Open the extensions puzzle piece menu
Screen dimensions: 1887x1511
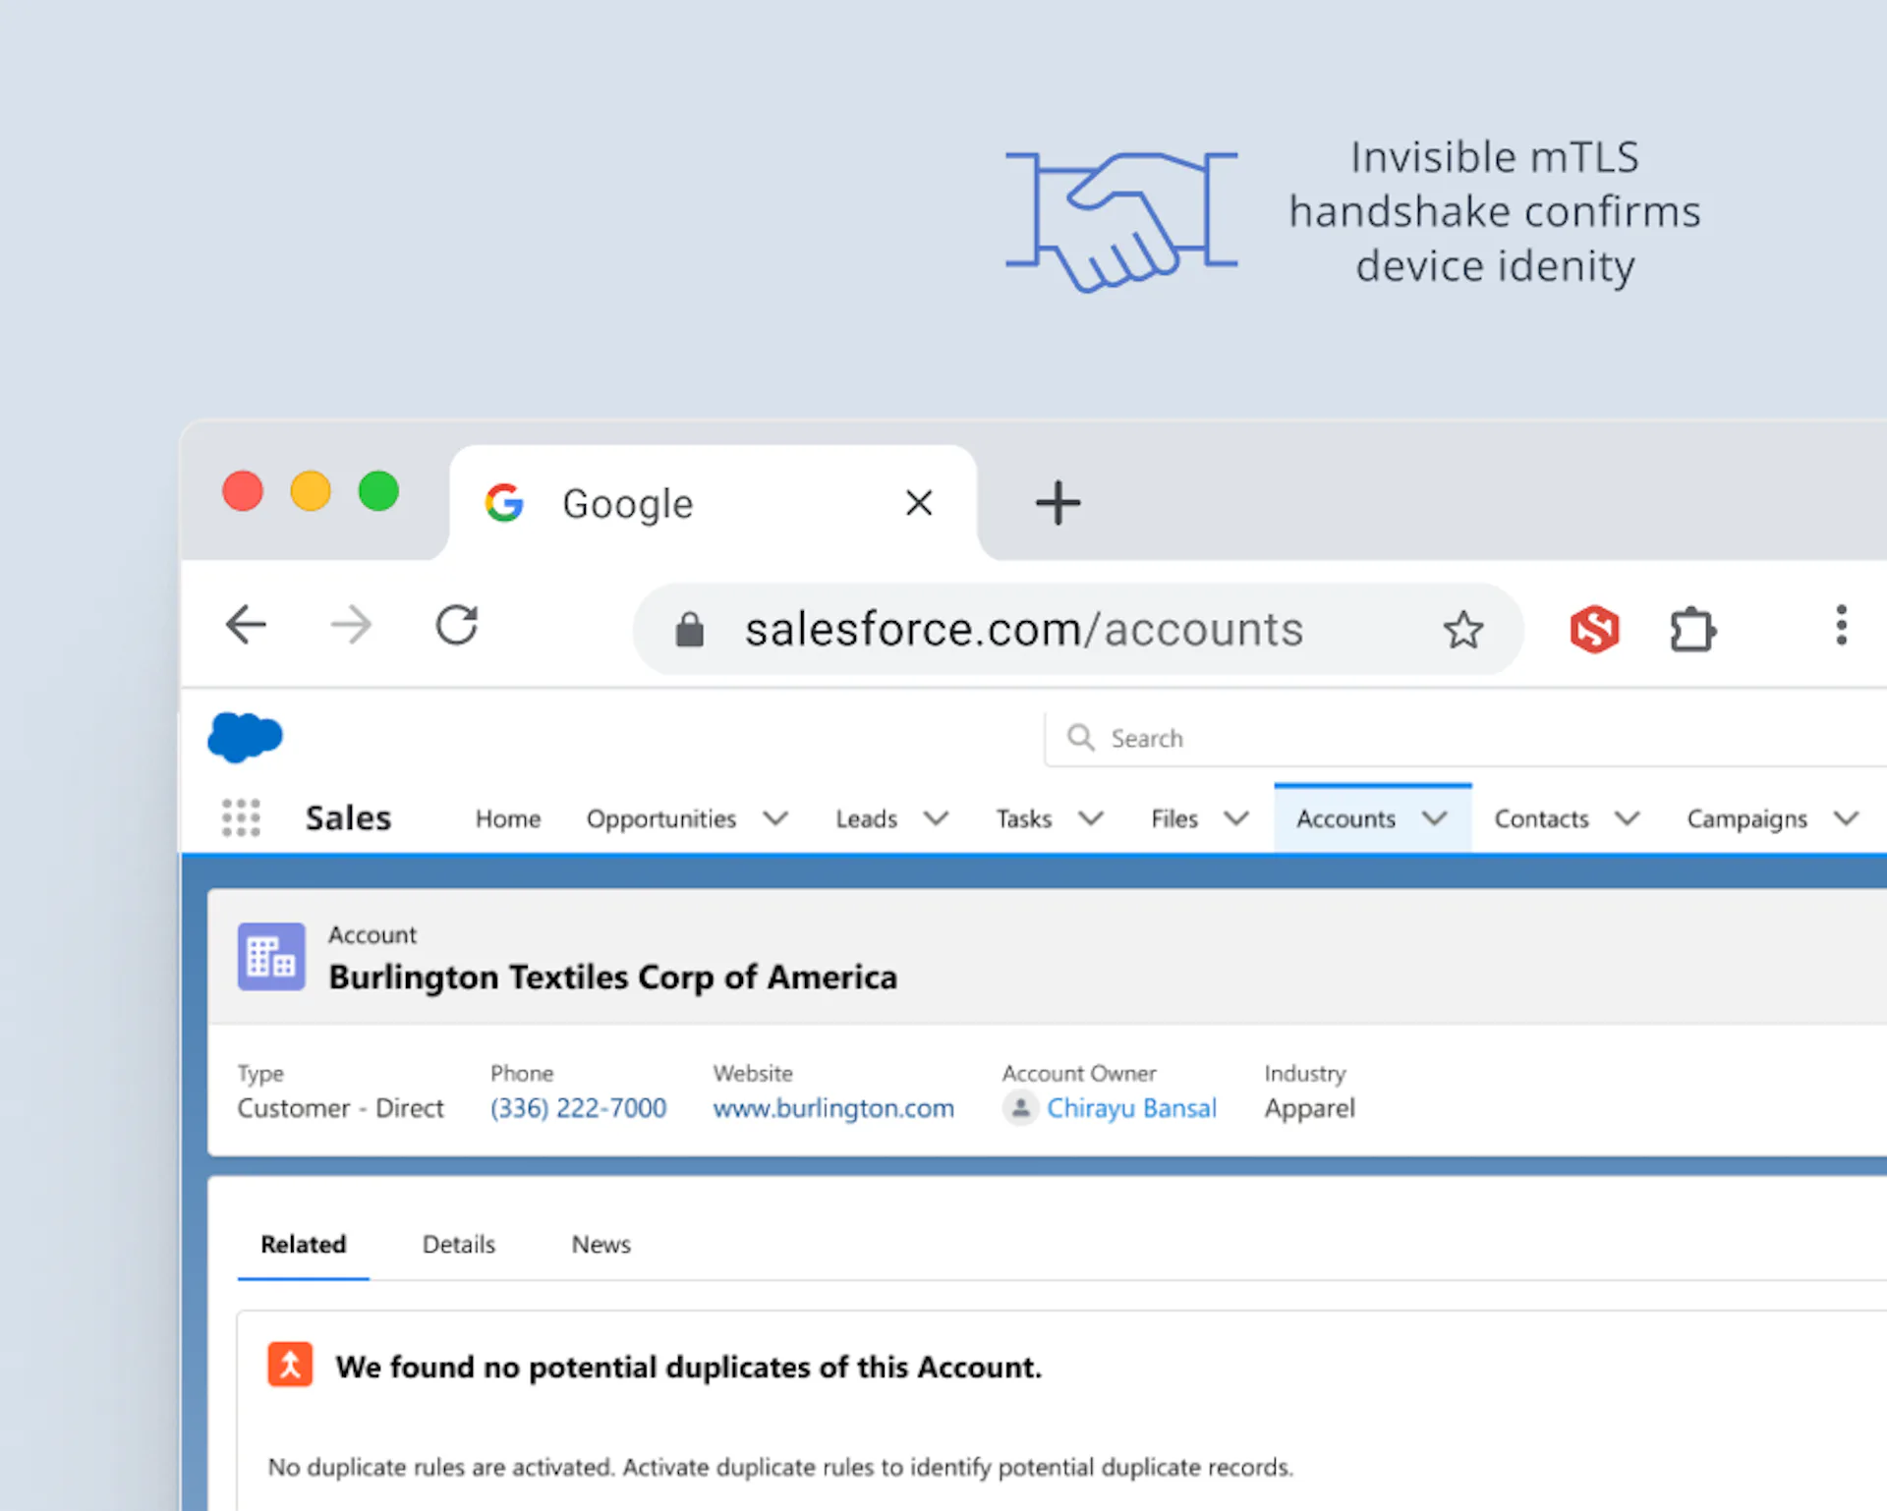coord(1692,629)
